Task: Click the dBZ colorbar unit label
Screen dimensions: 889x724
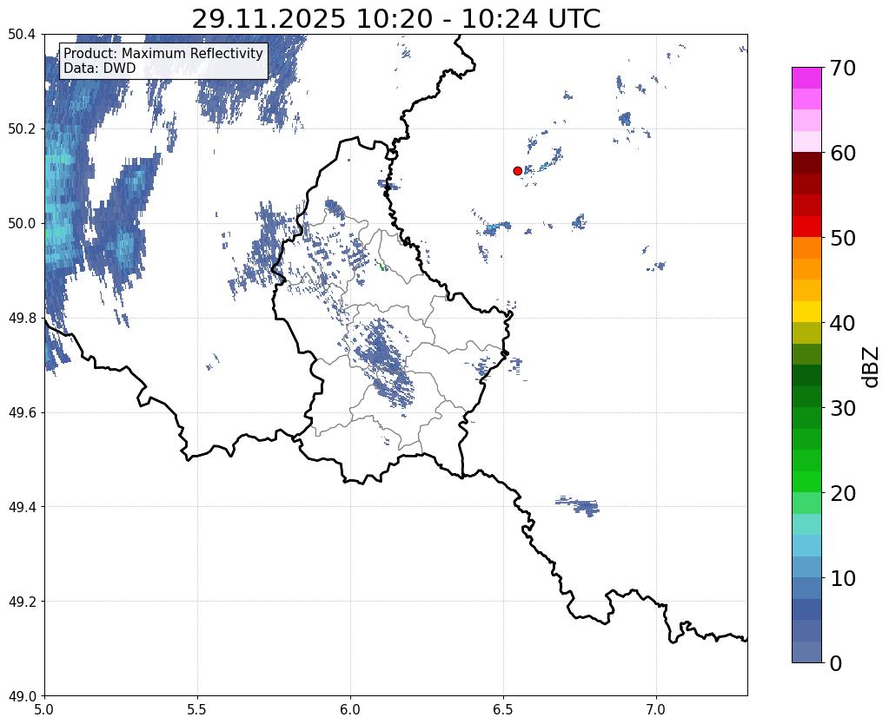Action: tap(872, 367)
